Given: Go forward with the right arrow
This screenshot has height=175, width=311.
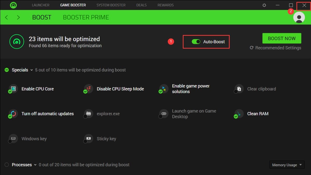Looking at the screenshot, I should pos(18,17).
